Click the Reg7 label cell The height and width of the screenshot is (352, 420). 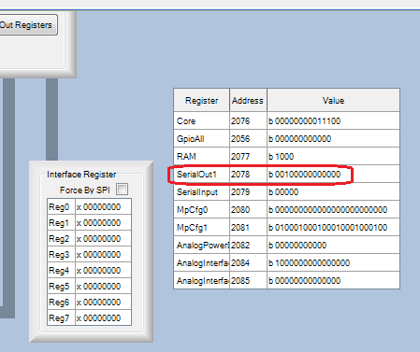[x=61, y=318]
